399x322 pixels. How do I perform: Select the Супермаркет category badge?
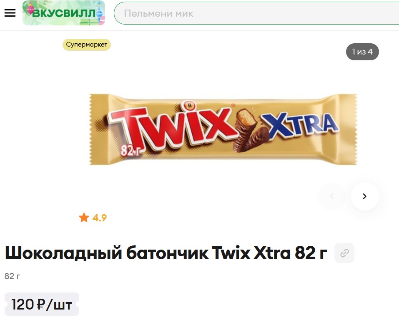point(87,45)
